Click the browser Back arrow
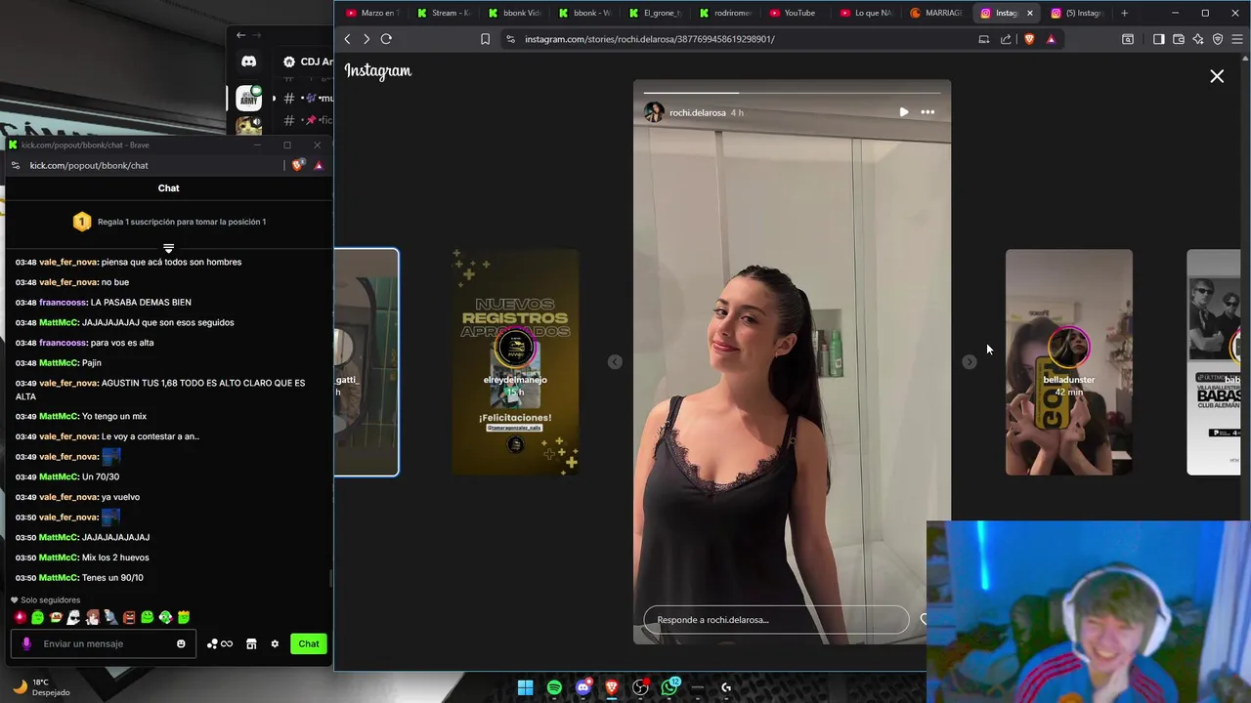 [x=347, y=39]
